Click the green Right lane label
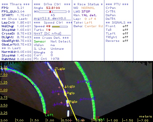The image size is (153, 122). click(x=100, y=119)
